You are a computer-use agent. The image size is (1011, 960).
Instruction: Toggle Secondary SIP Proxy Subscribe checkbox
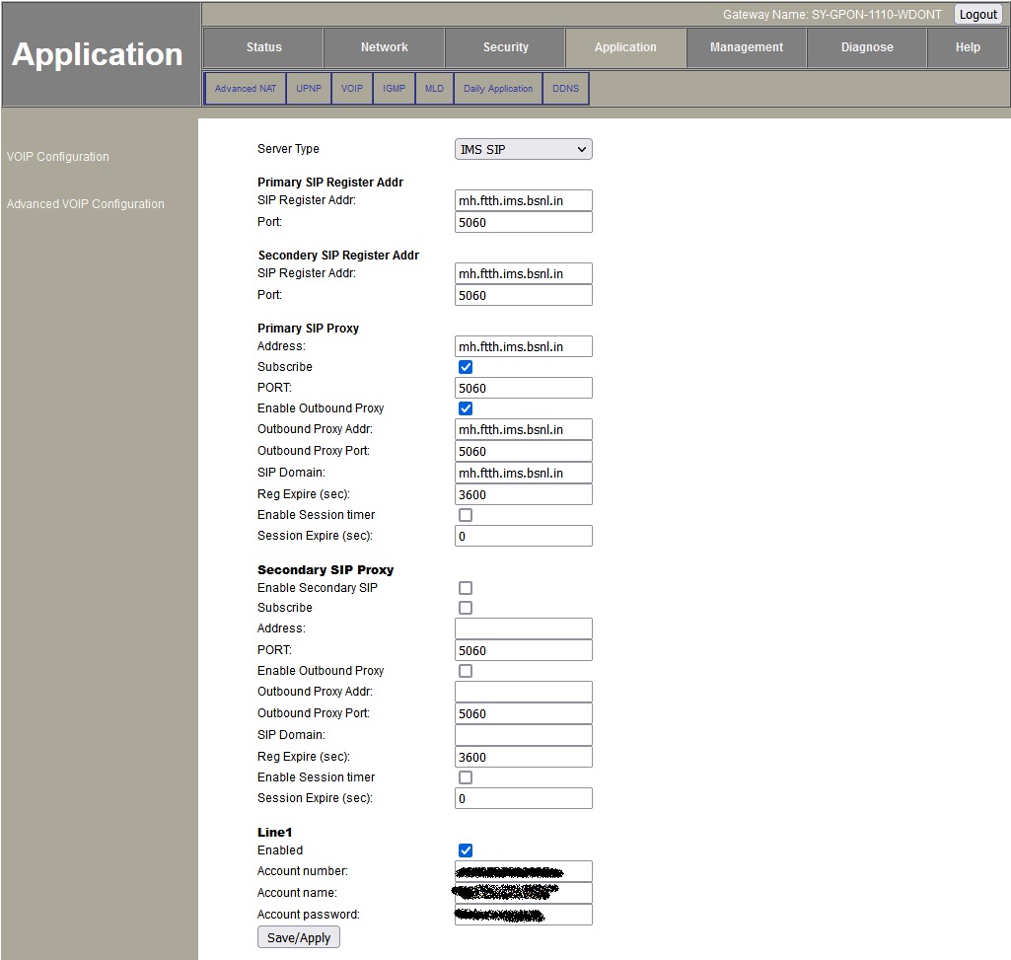click(466, 608)
